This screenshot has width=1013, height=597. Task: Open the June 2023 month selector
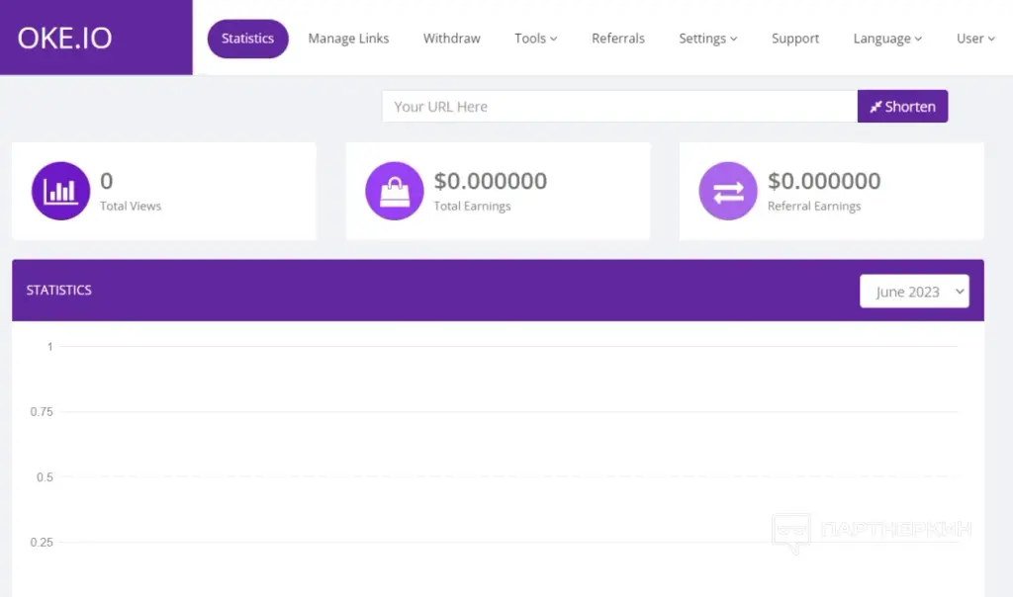[914, 292]
